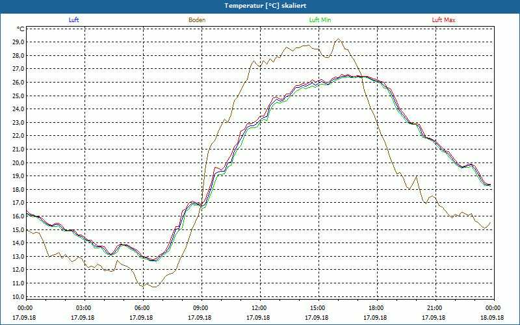Click the 15,0 y-axis value

(x=18, y=230)
